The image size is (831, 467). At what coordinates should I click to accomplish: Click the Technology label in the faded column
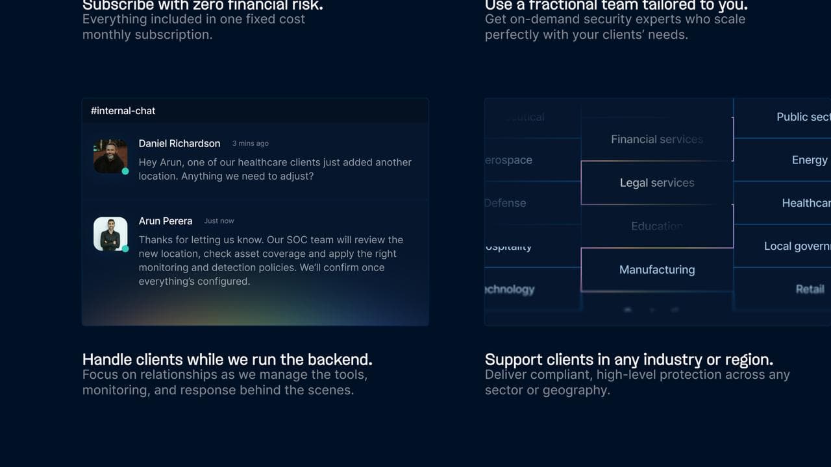coord(510,289)
